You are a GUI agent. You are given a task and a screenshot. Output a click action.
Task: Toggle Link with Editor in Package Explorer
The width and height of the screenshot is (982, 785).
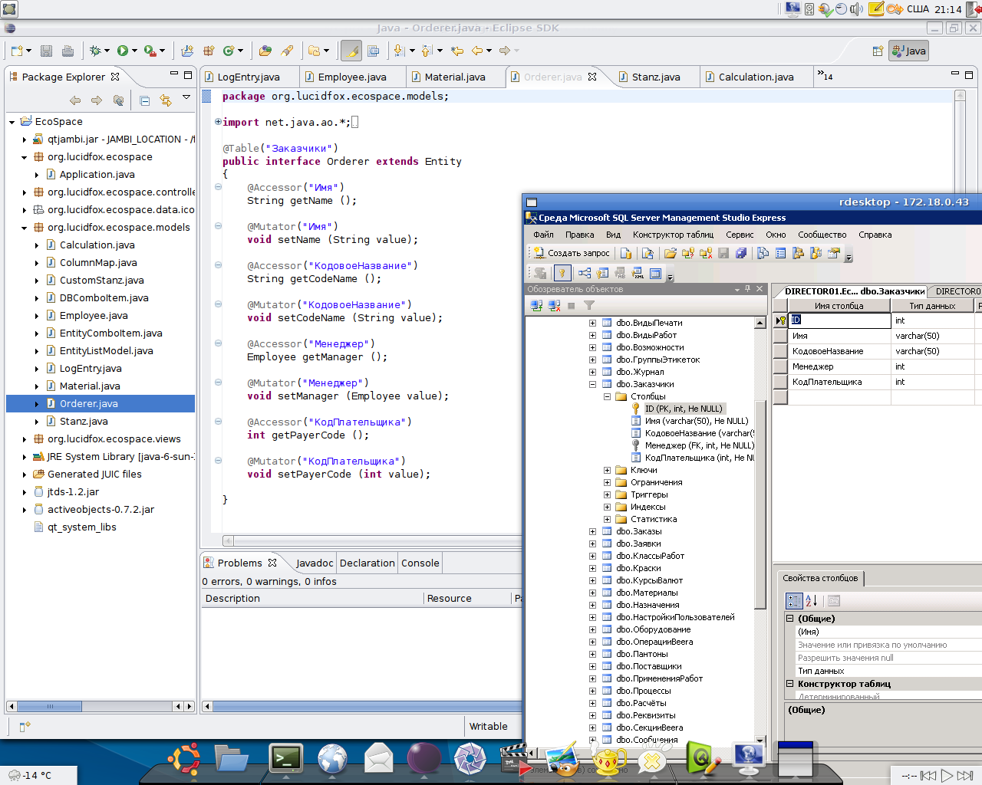click(165, 100)
